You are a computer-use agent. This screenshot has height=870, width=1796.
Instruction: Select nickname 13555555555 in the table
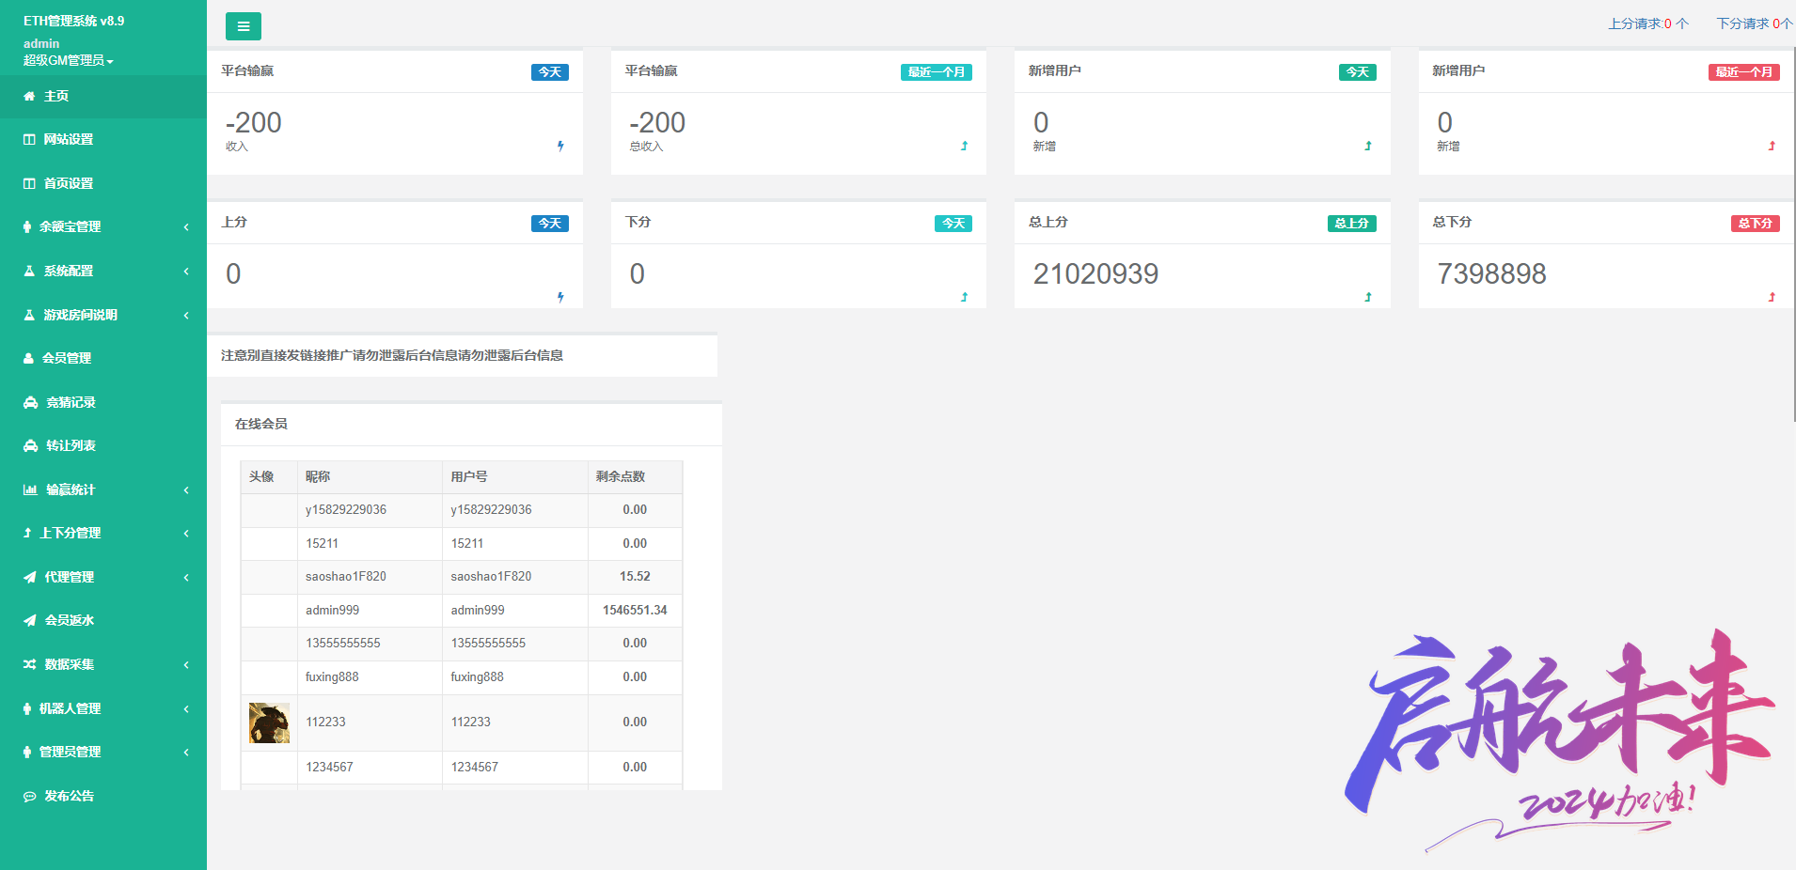tap(343, 643)
